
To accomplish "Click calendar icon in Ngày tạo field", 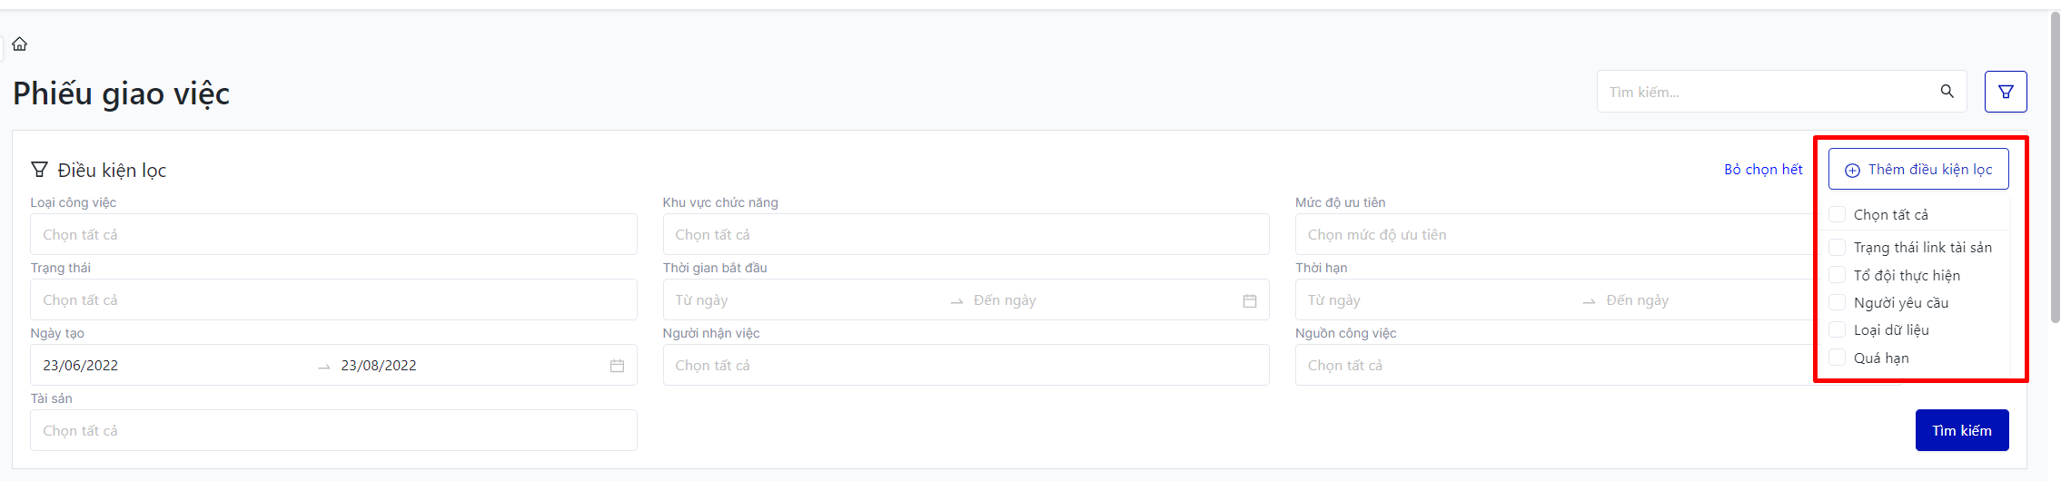I will (617, 366).
